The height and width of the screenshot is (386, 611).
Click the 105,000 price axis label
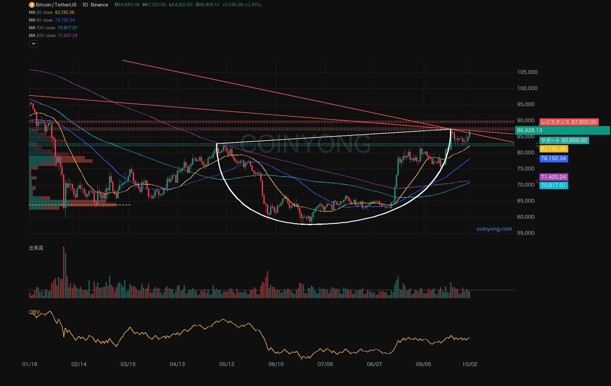(x=527, y=72)
